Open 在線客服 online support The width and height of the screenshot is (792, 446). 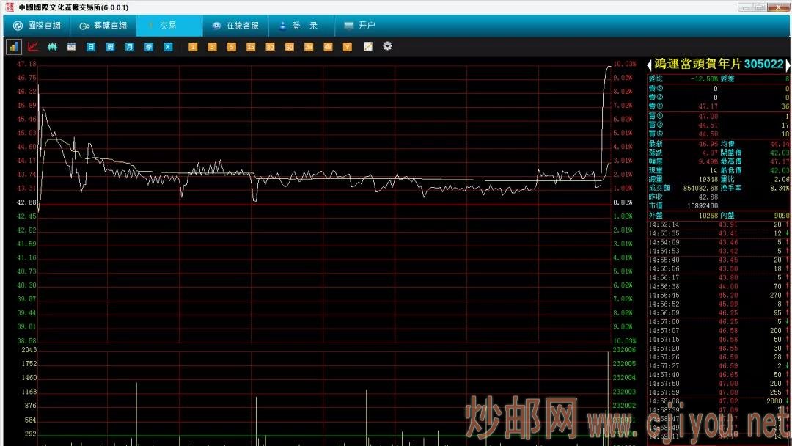[x=235, y=25]
